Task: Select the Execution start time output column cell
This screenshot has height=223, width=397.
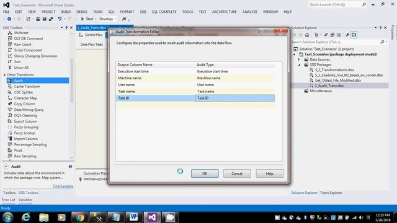Action: click(x=155, y=72)
